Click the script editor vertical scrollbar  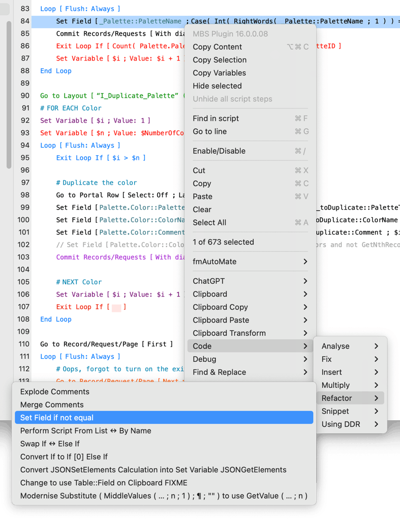tap(9, 95)
